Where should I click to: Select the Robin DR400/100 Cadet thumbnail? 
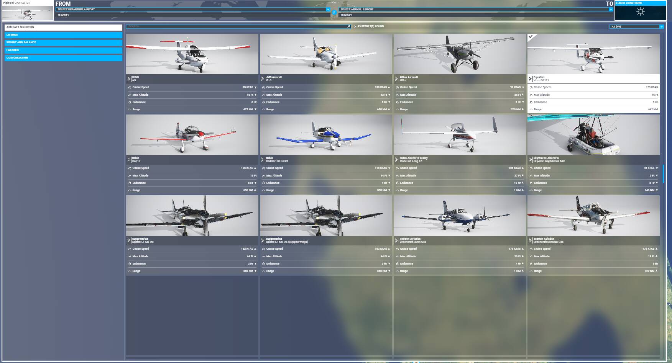[326, 135]
